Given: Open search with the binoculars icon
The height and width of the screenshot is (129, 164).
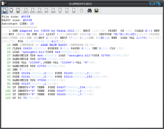Looking at the screenshot, I should tap(89, 10).
